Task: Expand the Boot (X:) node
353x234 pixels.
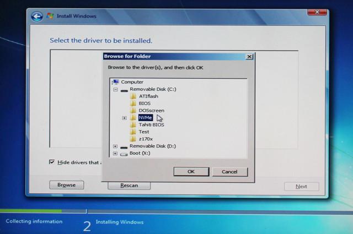Action: click(x=115, y=154)
